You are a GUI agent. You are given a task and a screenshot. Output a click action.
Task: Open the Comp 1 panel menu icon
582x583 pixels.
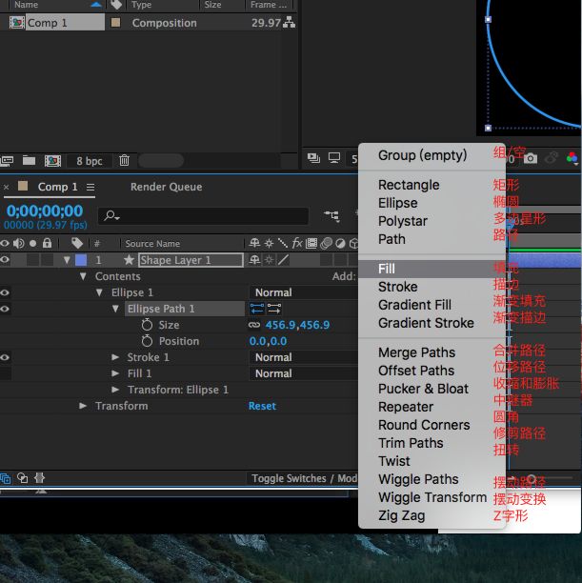[x=90, y=187]
